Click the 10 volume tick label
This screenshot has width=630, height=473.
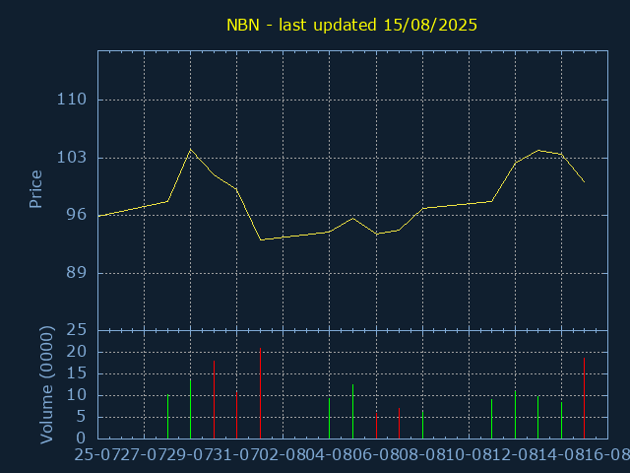point(77,395)
